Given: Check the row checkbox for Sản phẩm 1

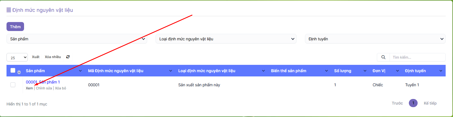Looking at the screenshot, I should (x=13, y=85).
